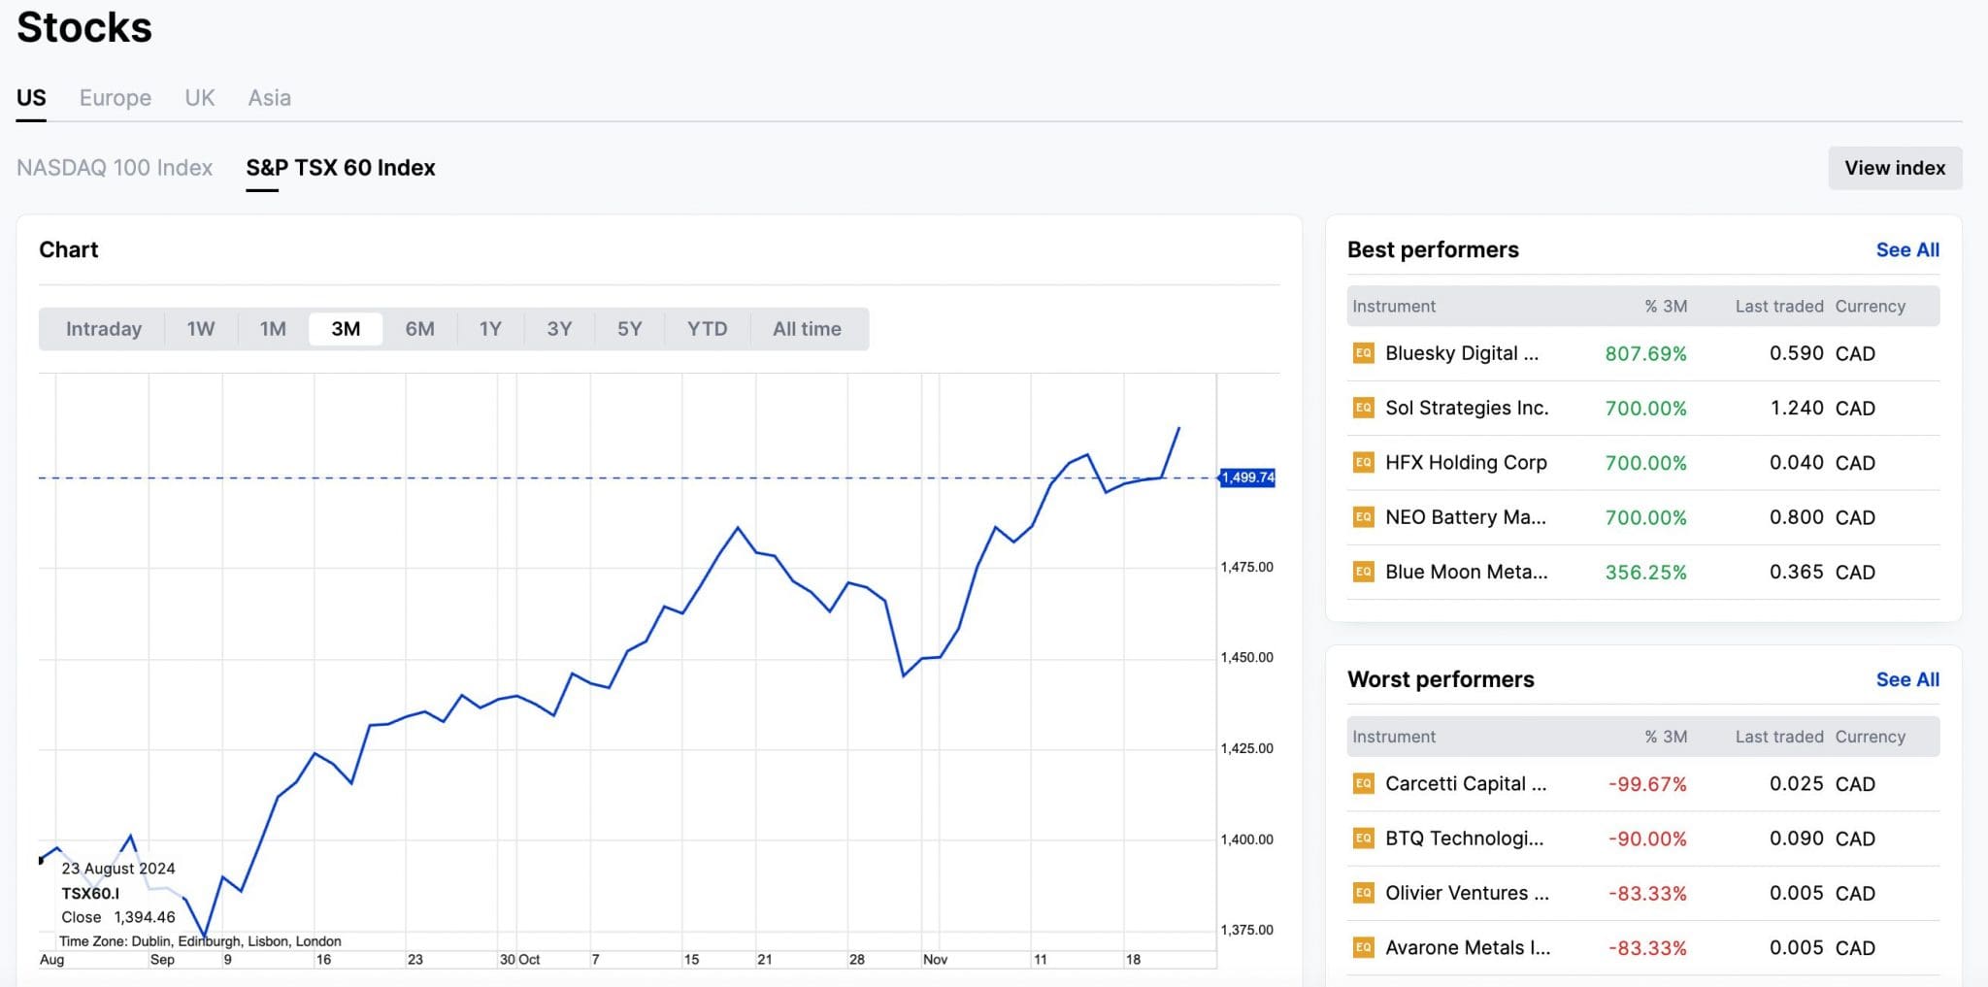This screenshot has height=987, width=1988.
Task: Click the 1,475.00 axis label
Action: click(x=1247, y=567)
